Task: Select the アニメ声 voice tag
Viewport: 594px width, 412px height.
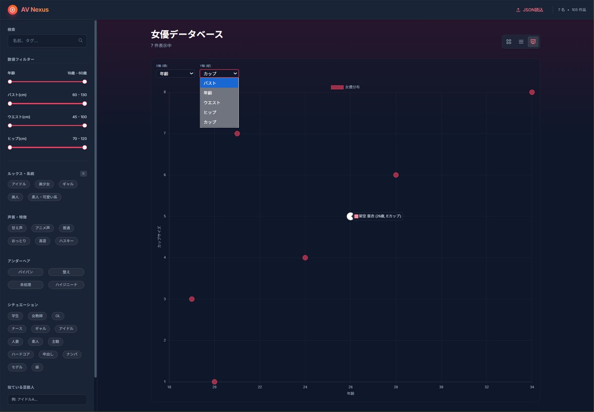Action: tap(43, 228)
